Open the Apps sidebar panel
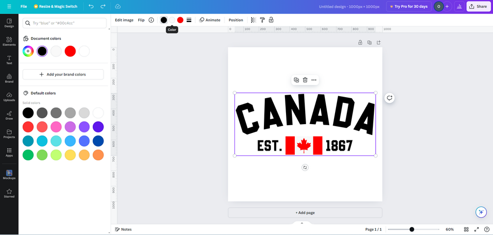This screenshot has width=493, height=235. point(9,152)
